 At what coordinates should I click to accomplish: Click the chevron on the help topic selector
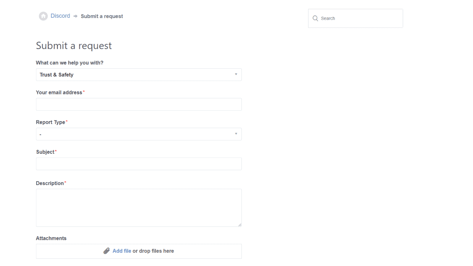[x=236, y=74]
